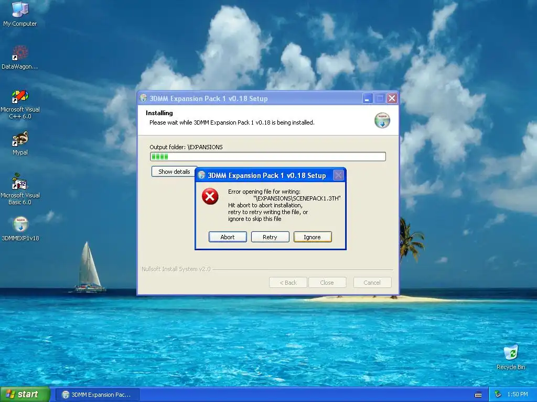Click the installation progress bar
The height and width of the screenshot is (402, 537).
pyautogui.click(x=268, y=157)
